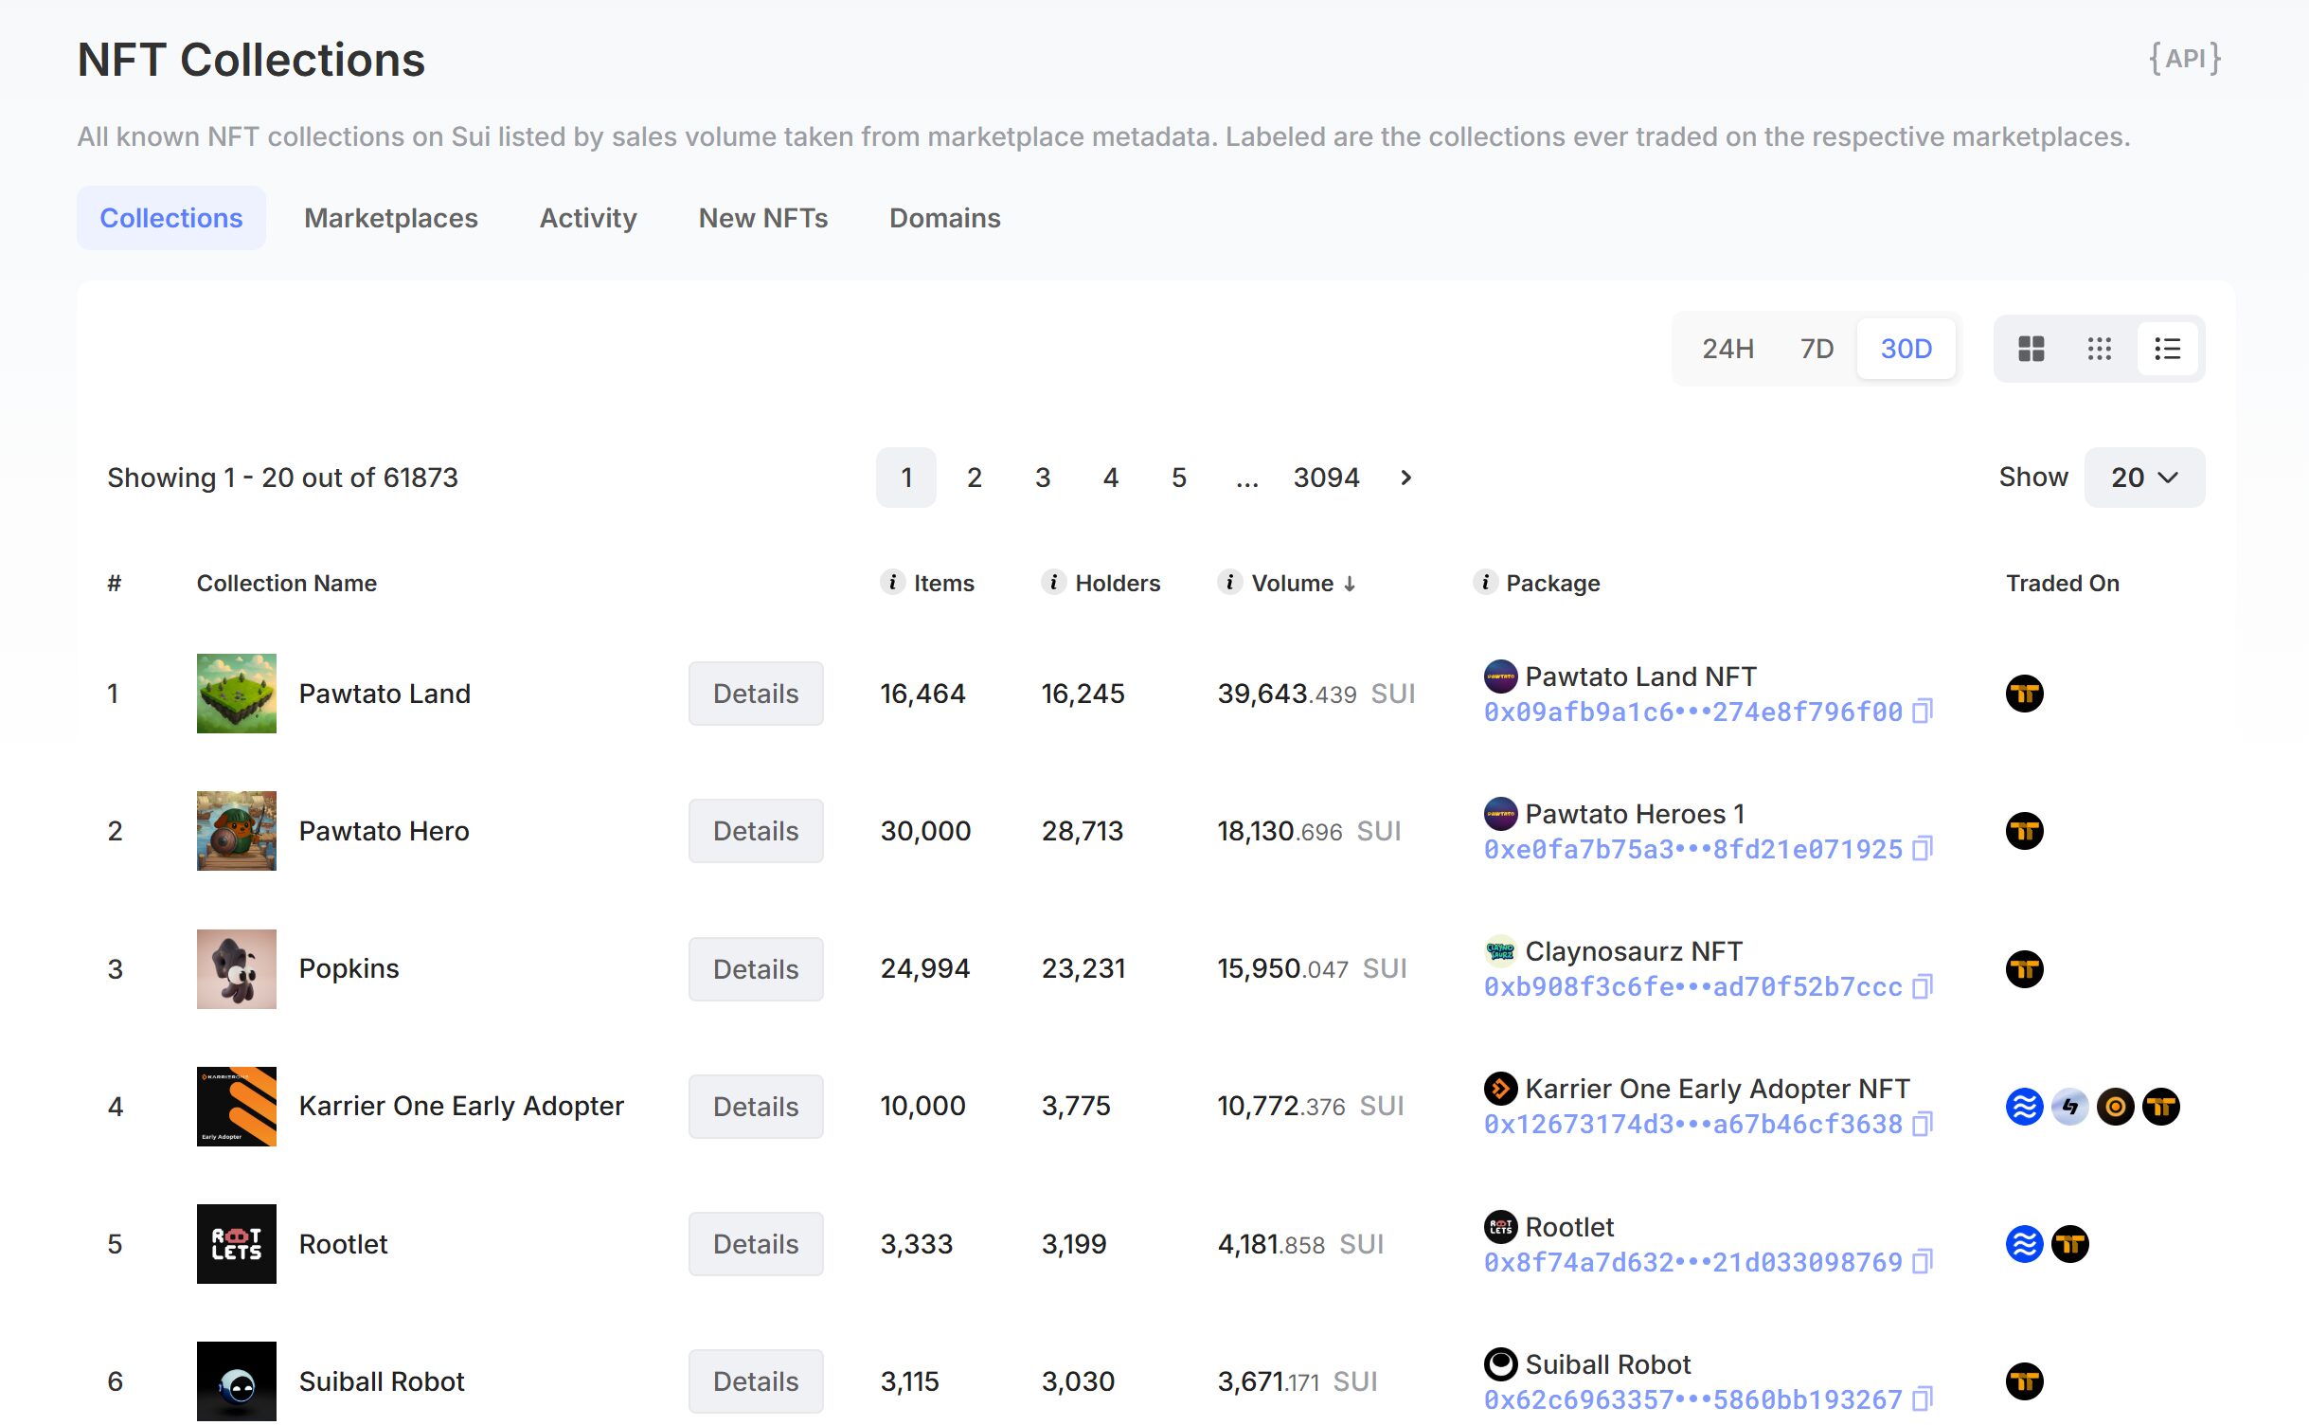Open Details for Popkins collection
Viewport: 2309px width, 1425px height.
click(755, 969)
